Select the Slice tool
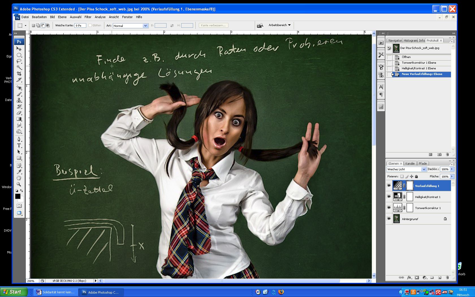475x297 pixels. click(x=19, y=80)
